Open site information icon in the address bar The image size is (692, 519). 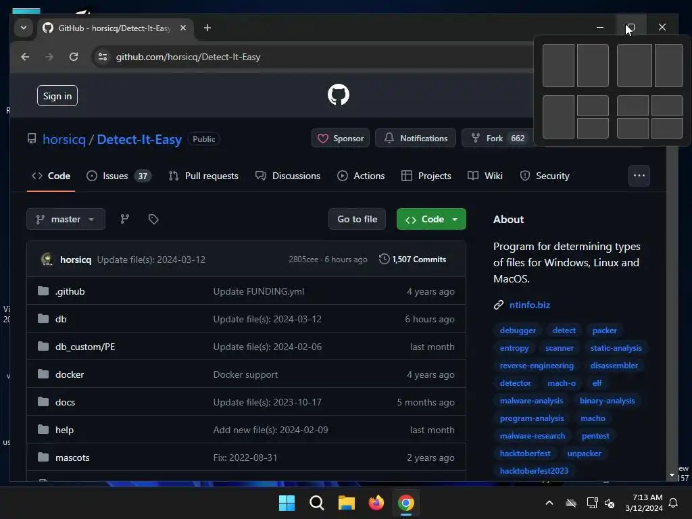coord(103,57)
